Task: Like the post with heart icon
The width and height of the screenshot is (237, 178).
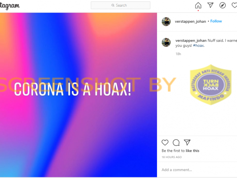Action: [165, 142]
